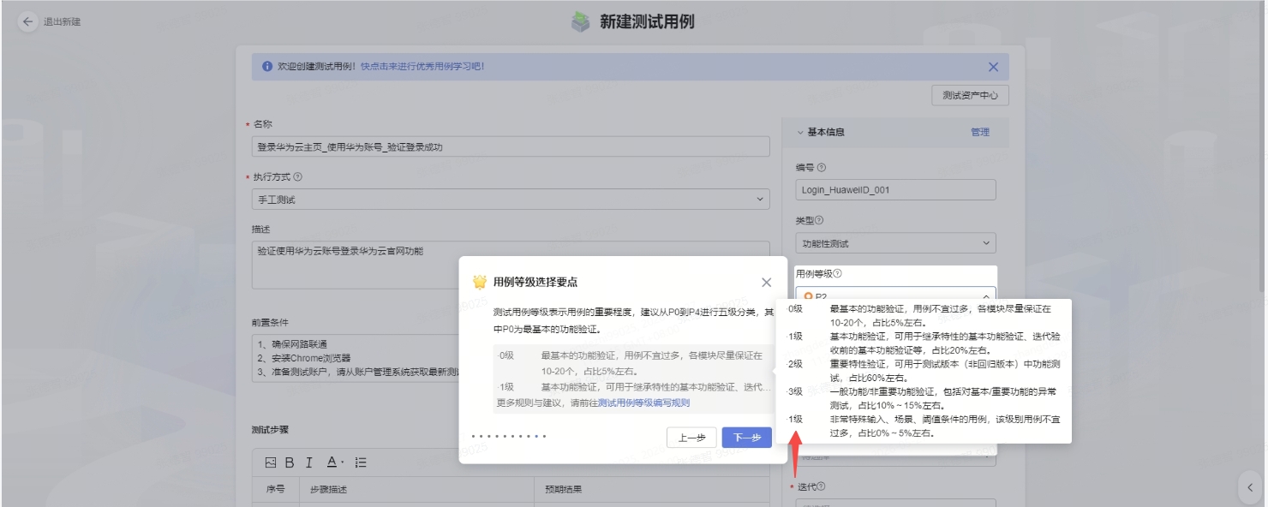Open the 快点击来进行优秀用例学习吧 link

coord(422,66)
